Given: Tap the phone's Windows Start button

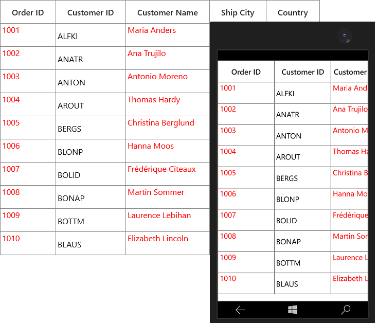Looking at the screenshot, I should (292, 310).
